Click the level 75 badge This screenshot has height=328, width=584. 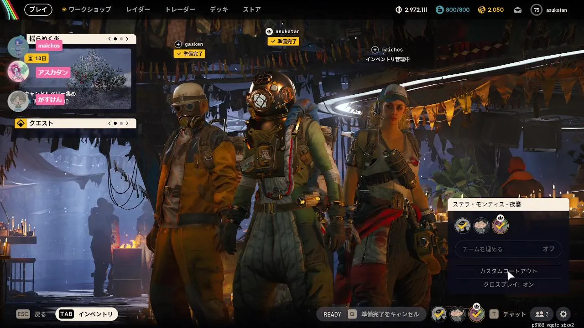(537, 10)
